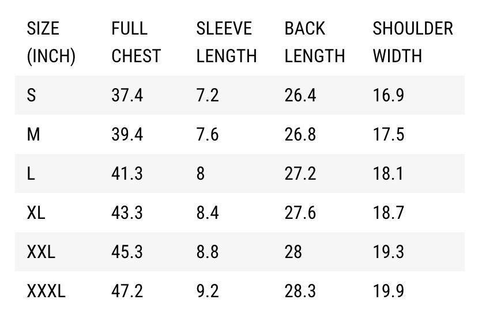
Task: Select the XL size row label
Action: [36, 213]
